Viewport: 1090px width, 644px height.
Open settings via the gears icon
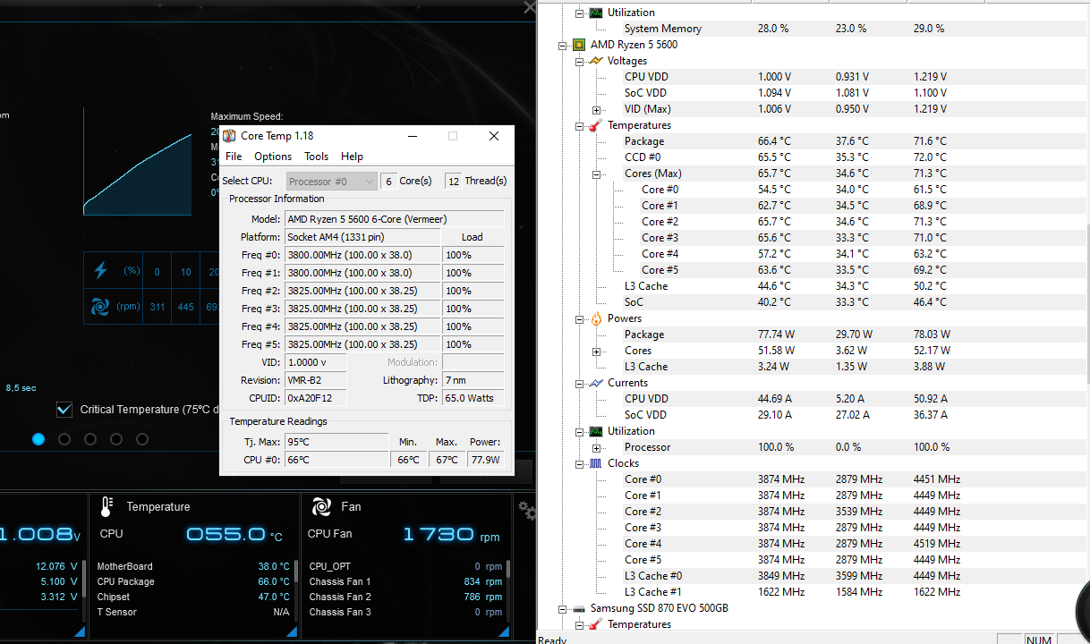(527, 509)
